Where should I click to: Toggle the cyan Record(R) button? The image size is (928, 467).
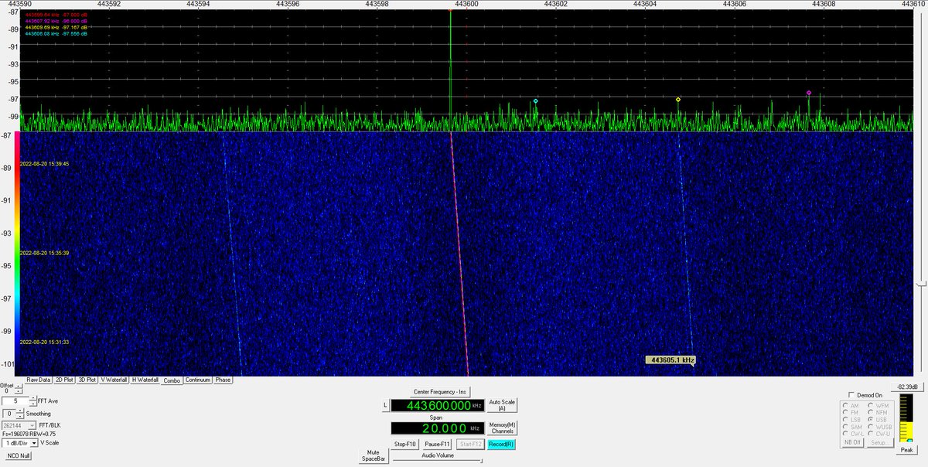click(x=501, y=444)
